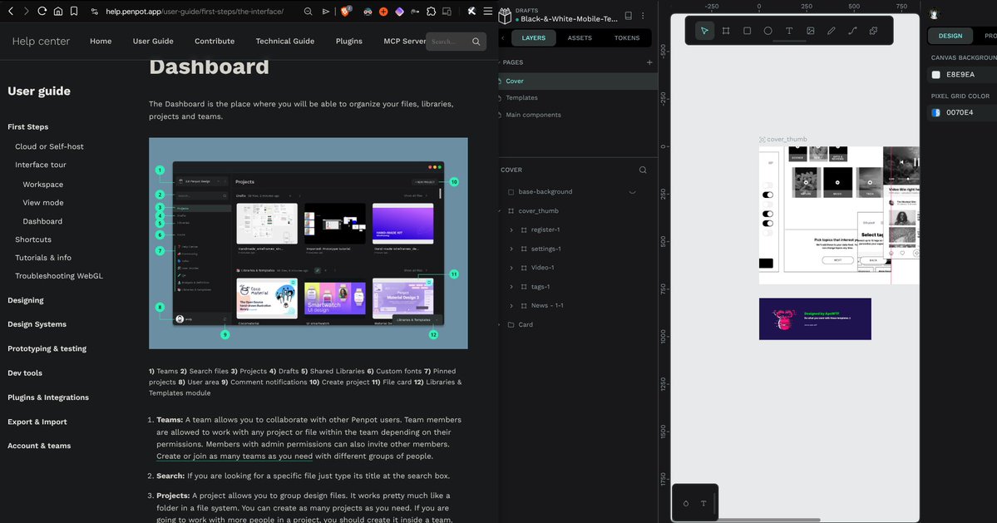The width and height of the screenshot is (997, 523).
Task: Expand the Video-1 layer
Action: point(511,269)
